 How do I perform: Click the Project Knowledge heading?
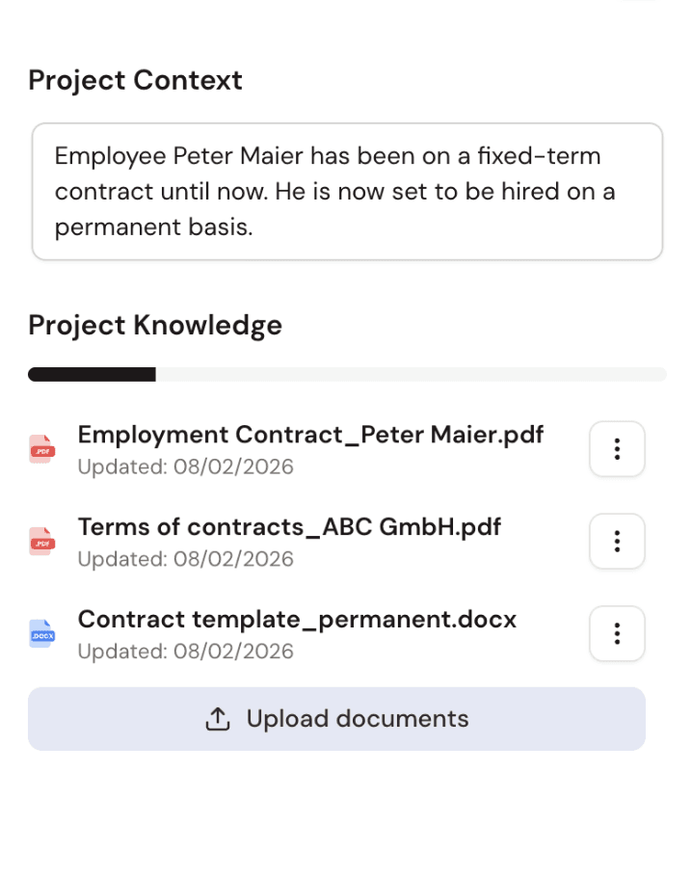click(x=155, y=325)
